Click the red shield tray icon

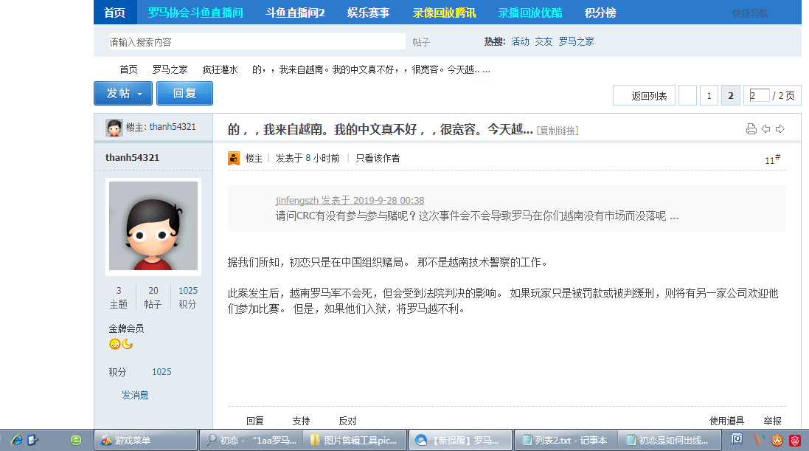(795, 440)
